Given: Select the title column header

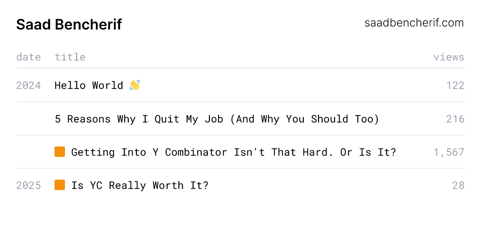Looking at the screenshot, I should (70, 57).
